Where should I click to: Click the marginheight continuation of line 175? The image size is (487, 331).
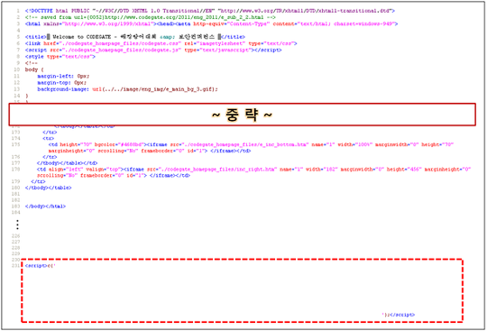click(150, 151)
